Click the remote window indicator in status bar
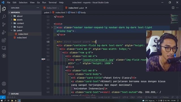Screen dimensions: 181x102 tap(3, 97)
